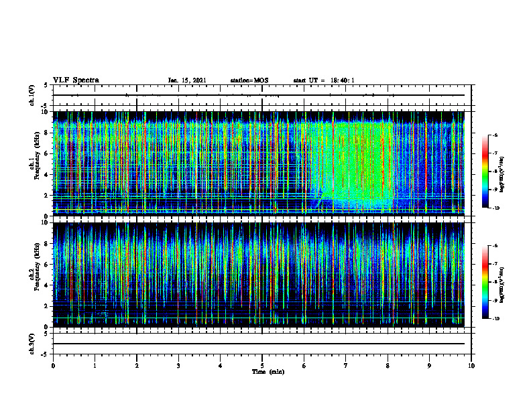
Task: Click time axis tick label '1'
Action: click(x=95, y=366)
